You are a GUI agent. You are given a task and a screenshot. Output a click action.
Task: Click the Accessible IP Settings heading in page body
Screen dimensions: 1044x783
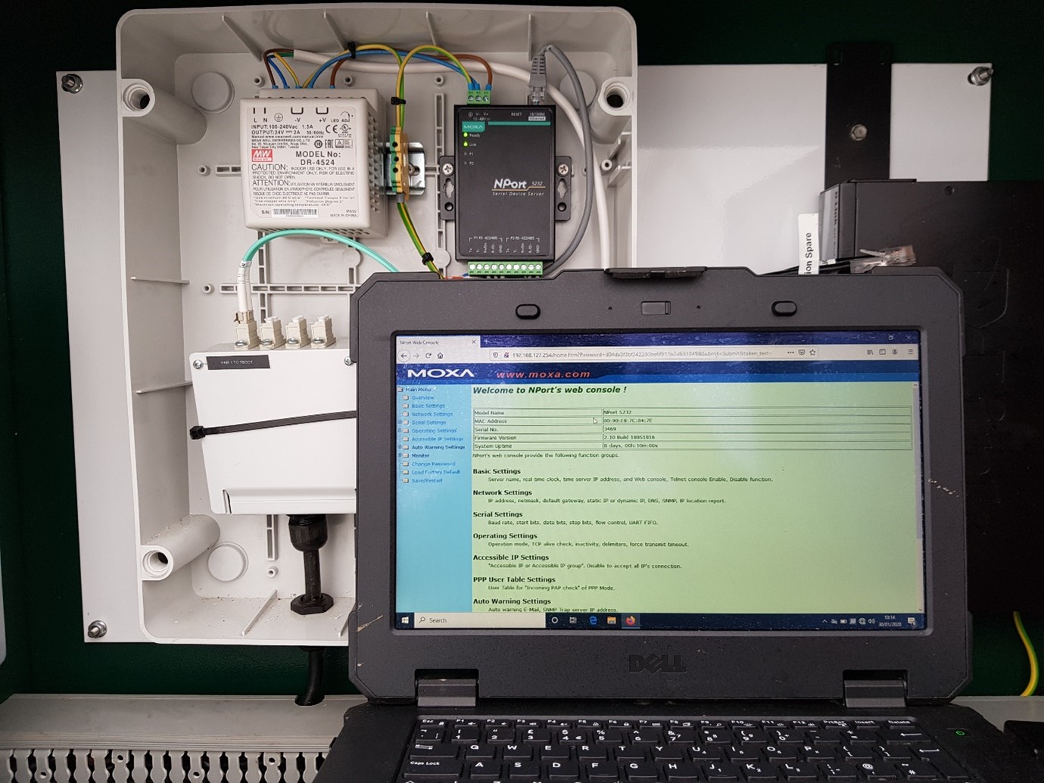(x=511, y=557)
